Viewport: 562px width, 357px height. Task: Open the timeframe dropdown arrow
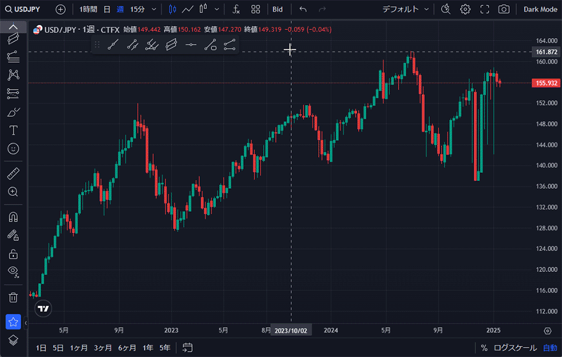pyautogui.click(x=154, y=9)
